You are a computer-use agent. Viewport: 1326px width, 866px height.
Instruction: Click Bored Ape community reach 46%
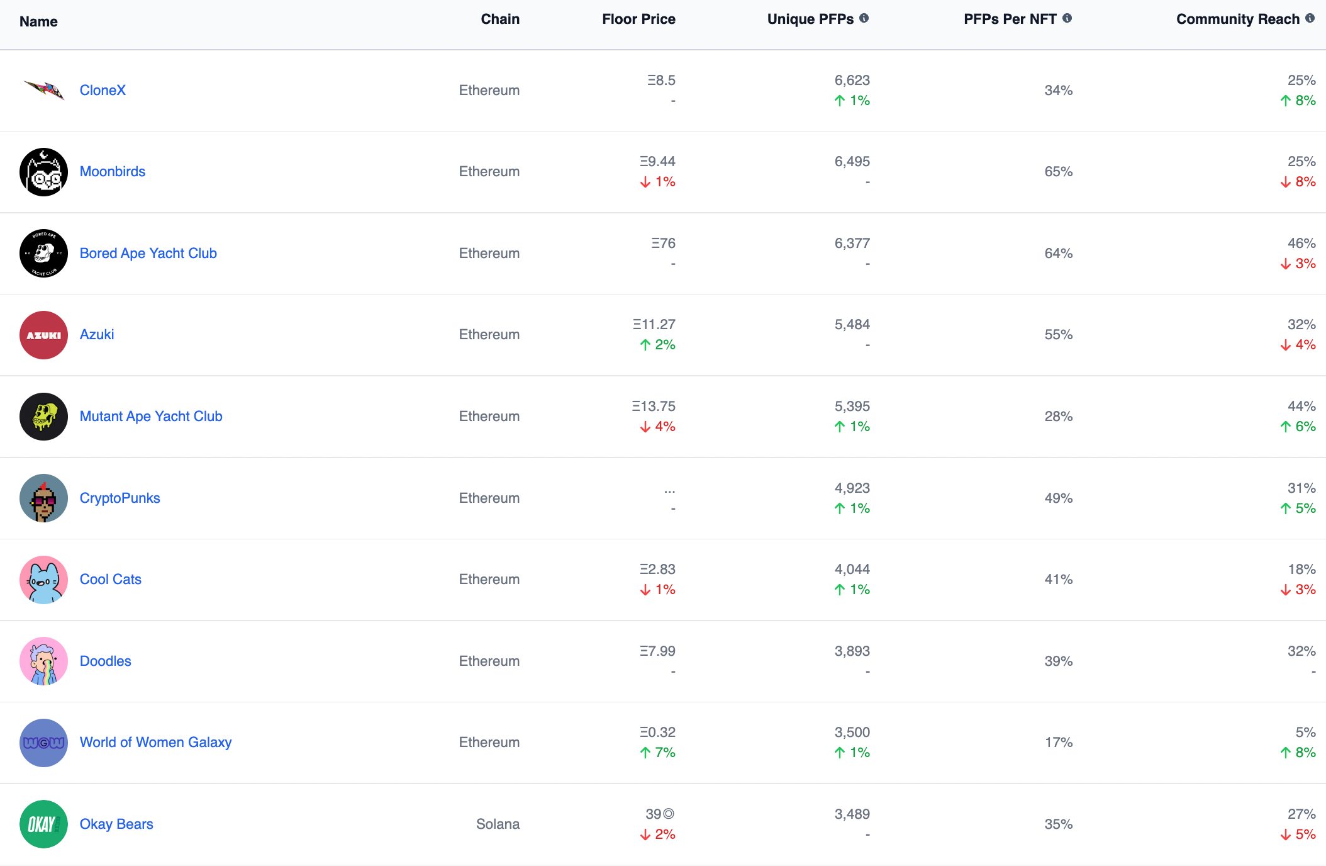(1301, 243)
